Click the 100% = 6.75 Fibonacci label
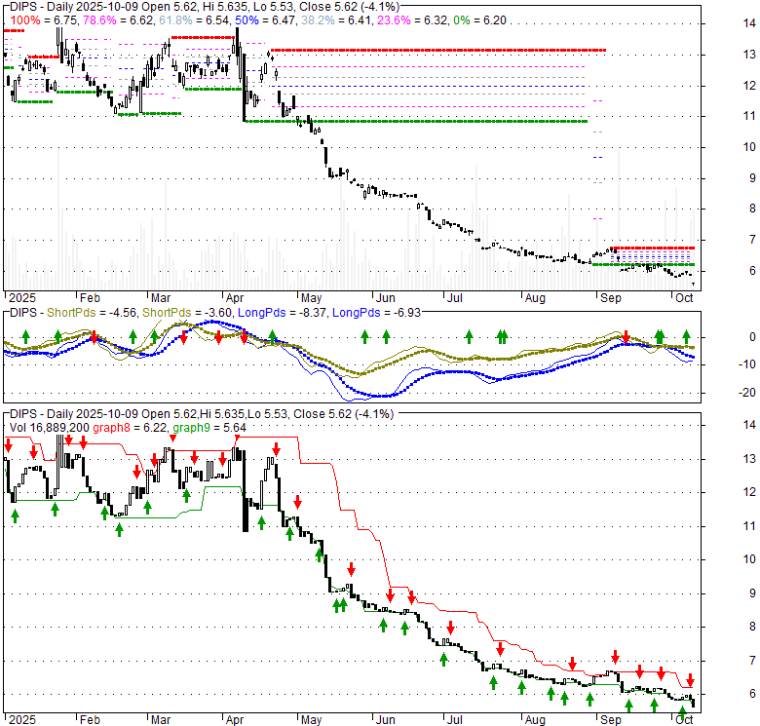 (29, 18)
